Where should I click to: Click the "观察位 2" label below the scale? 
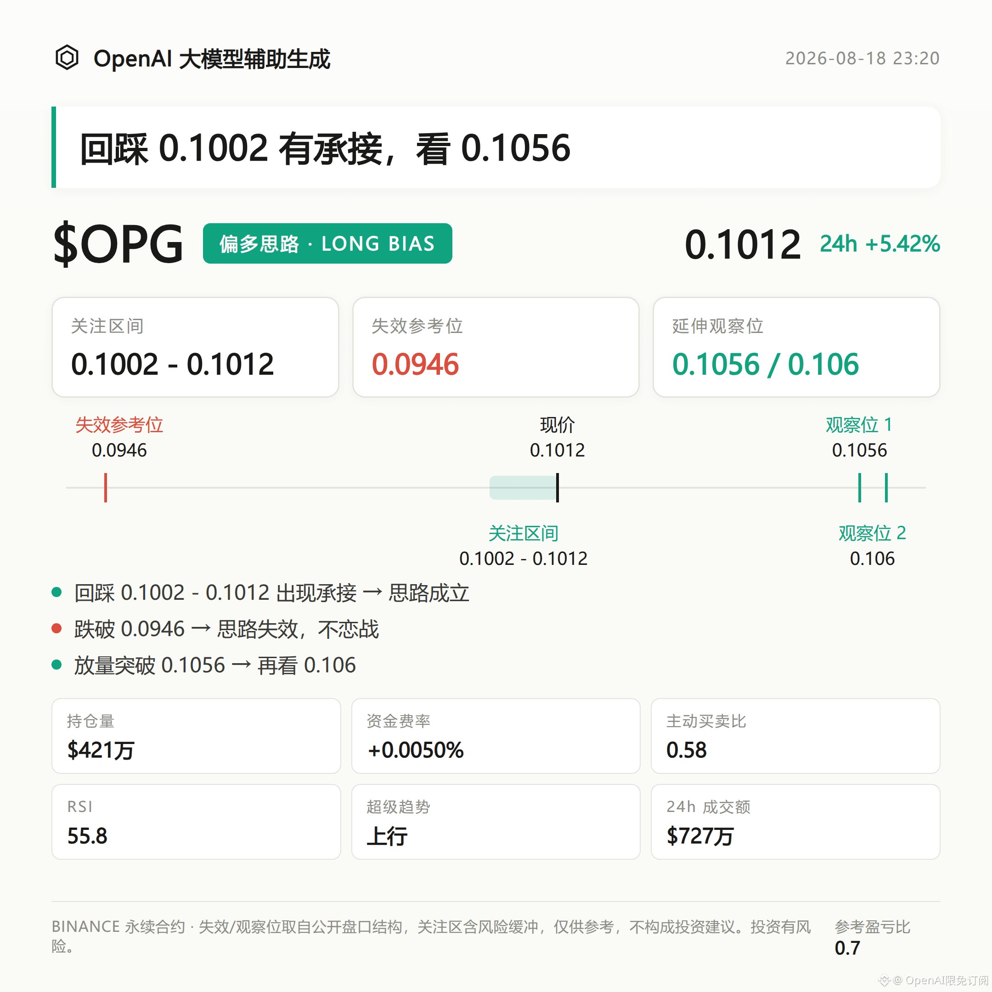[873, 534]
